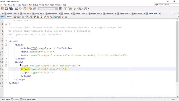This screenshot has height=101, width=179.
Task: Switch to the welcome.html tab
Action: pyautogui.click(x=53, y=13)
